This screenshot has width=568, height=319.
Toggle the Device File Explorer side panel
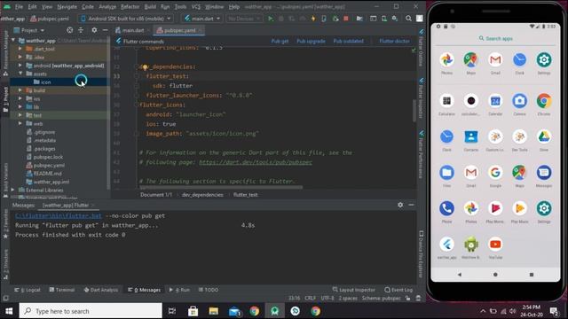pyautogui.click(x=421, y=254)
